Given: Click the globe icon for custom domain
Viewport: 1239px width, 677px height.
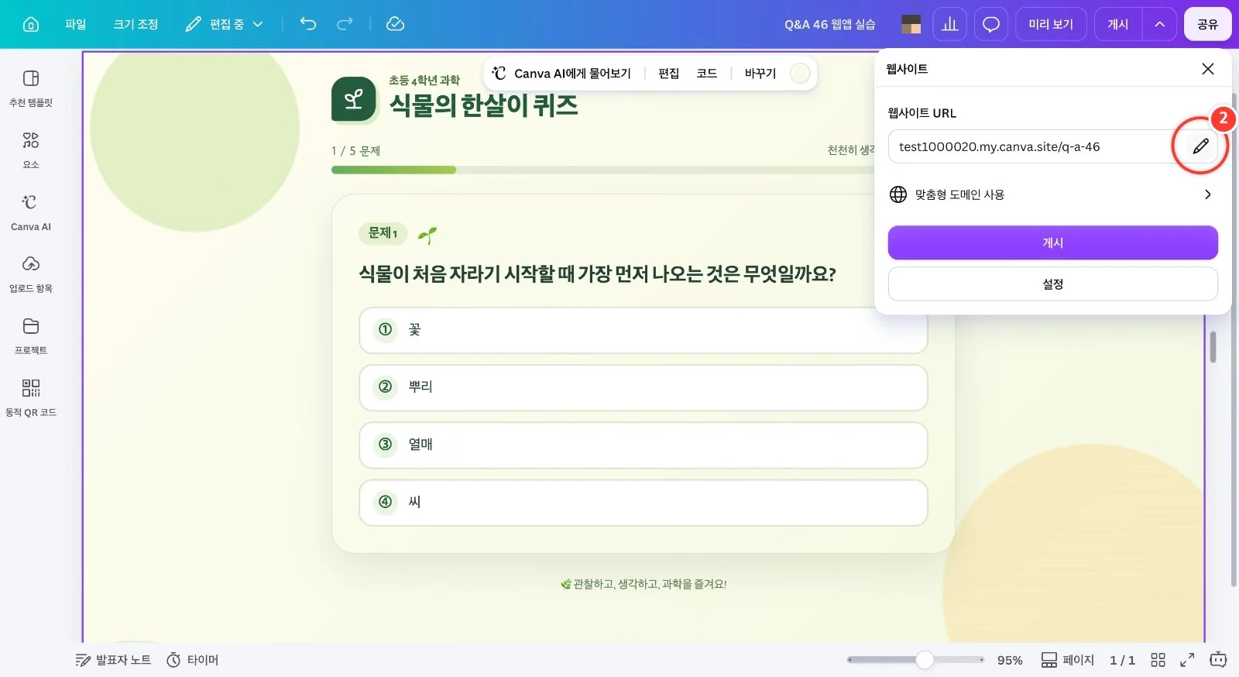Looking at the screenshot, I should pos(898,194).
